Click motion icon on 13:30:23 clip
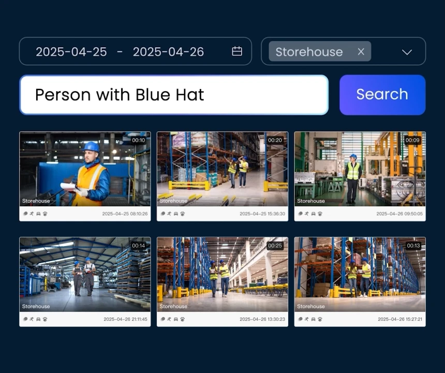Image resolution: width=445 pixels, height=373 pixels. click(x=163, y=319)
